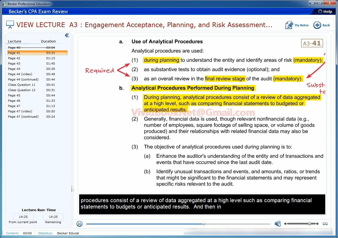Screen dimensions: 338x238
Task: Pause the lecture playback
Action: (79, 224)
